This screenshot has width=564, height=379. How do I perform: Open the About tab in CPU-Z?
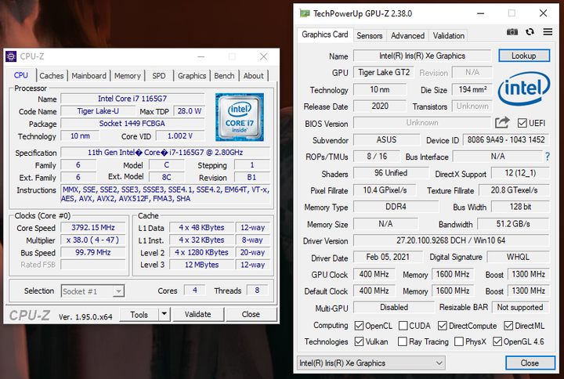pyautogui.click(x=254, y=76)
